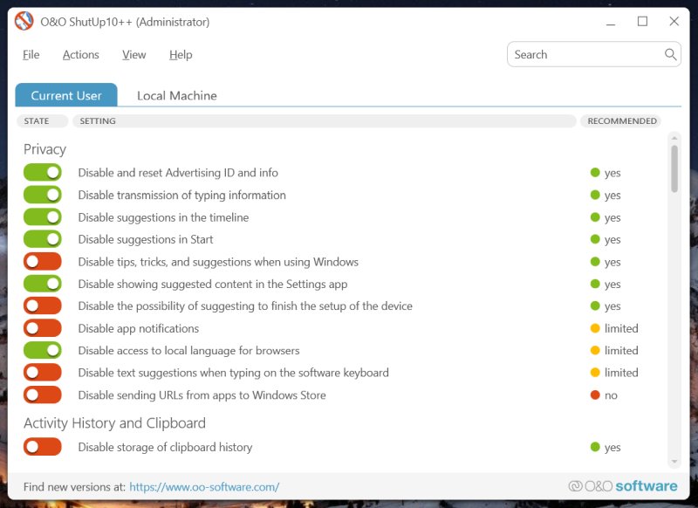This screenshot has width=698, height=508.
Task: Click the RECOMMENDED column header
Action: pyautogui.click(x=620, y=120)
